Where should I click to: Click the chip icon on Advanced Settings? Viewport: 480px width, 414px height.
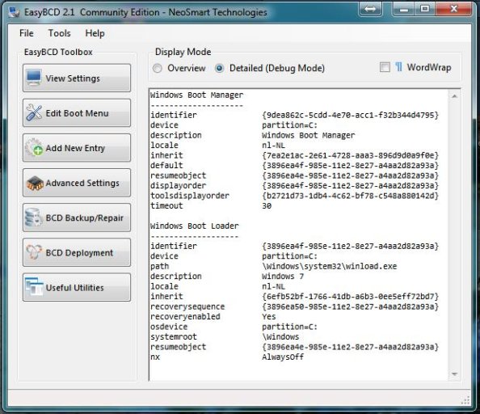point(35,184)
